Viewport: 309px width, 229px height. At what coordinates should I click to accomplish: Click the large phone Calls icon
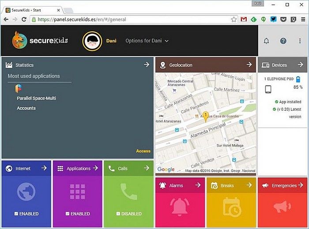[128, 192]
